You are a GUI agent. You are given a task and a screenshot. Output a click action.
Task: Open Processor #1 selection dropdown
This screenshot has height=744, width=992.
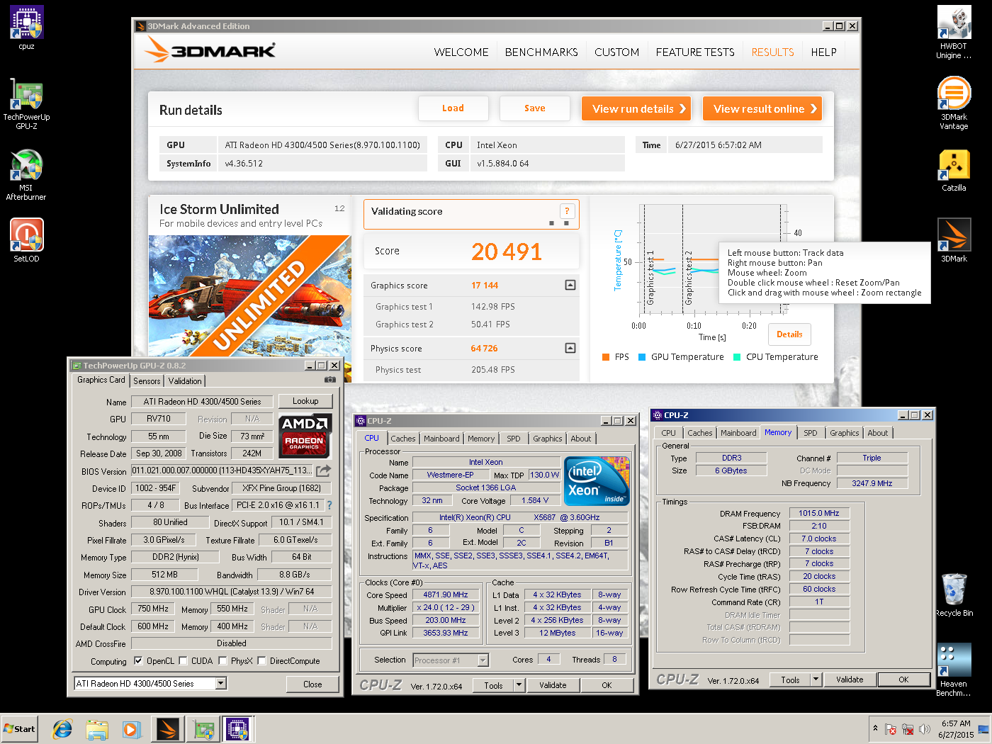483,660
